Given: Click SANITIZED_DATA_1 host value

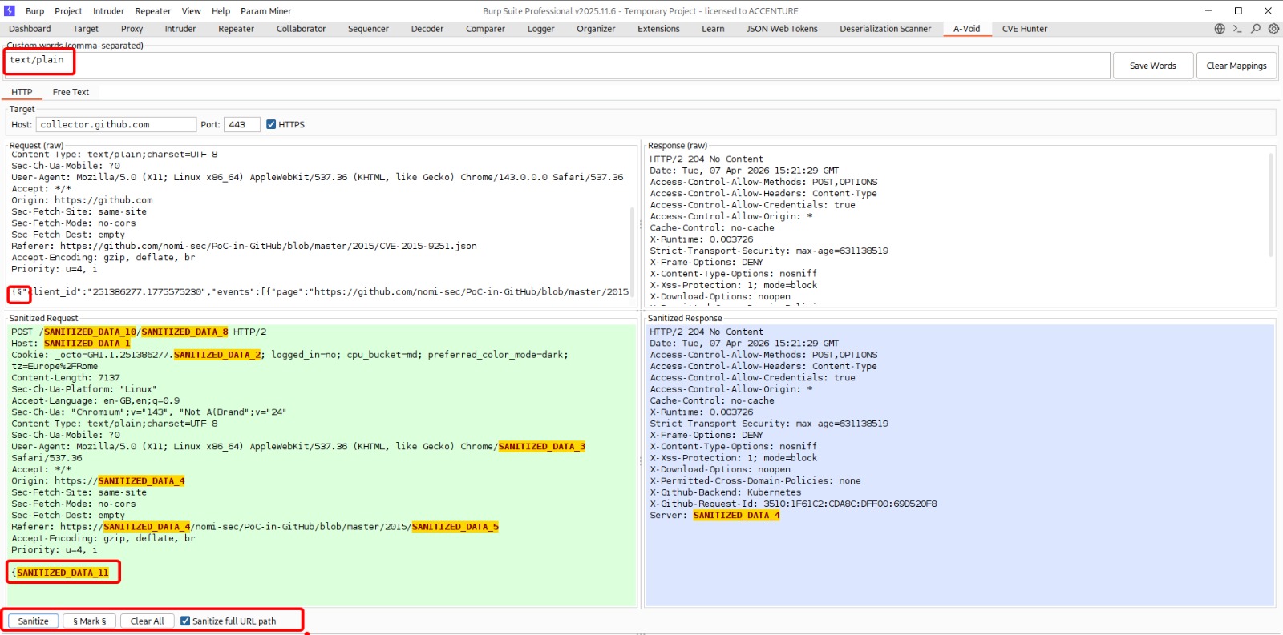Looking at the screenshot, I should tap(87, 343).
